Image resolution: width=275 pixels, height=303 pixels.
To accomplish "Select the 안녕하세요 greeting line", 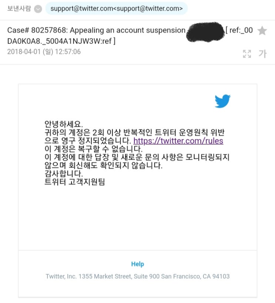I will point(64,124).
